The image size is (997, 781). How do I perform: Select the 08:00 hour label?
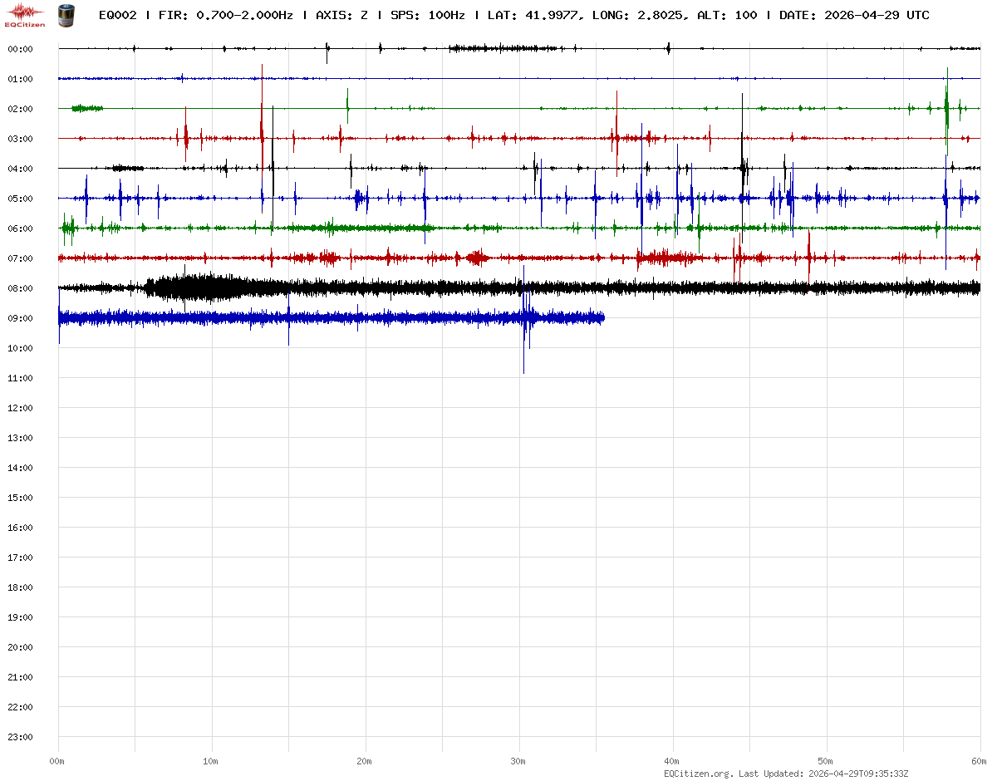pos(20,288)
